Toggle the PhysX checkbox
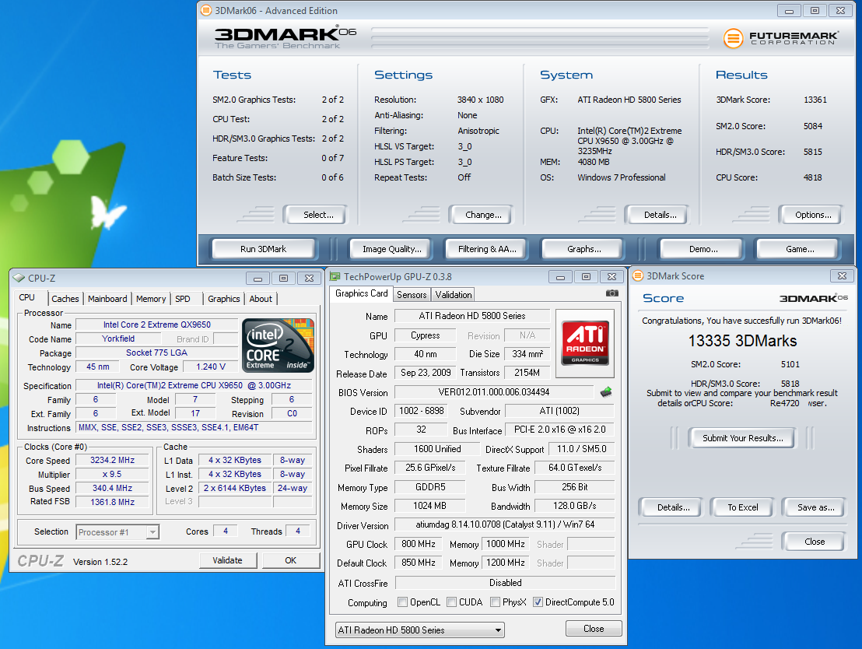The height and width of the screenshot is (649, 862). pyautogui.click(x=496, y=602)
